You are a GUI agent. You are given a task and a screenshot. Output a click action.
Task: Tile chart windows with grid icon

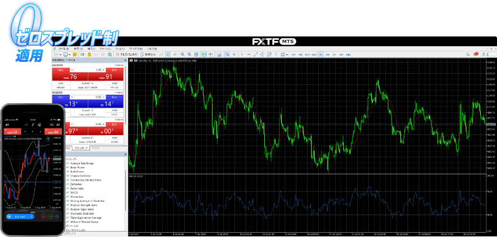click(x=196, y=54)
